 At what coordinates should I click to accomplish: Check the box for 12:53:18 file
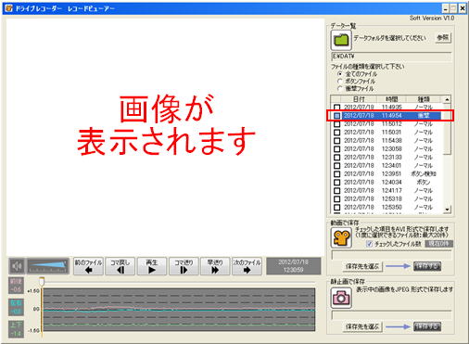pyautogui.click(x=337, y=199)
